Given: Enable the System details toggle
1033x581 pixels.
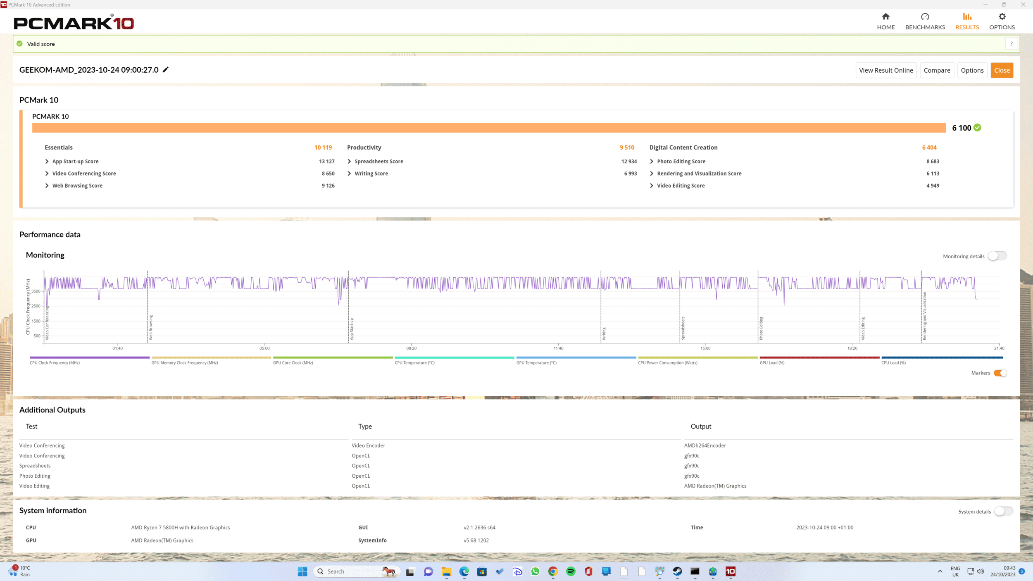Looking at the screenshot, I should [1003, 512].
